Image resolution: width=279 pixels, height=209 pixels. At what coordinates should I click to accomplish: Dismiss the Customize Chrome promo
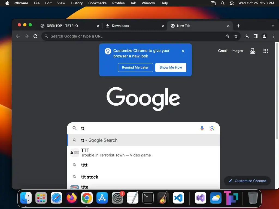tap(183, 51)
